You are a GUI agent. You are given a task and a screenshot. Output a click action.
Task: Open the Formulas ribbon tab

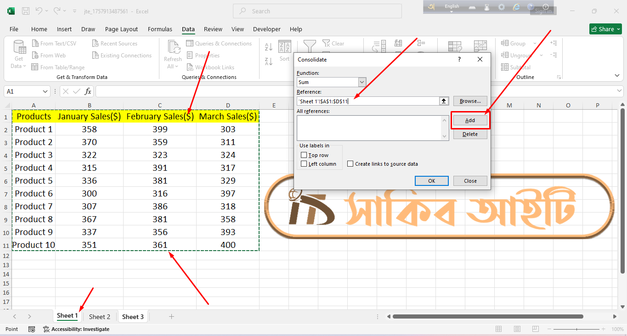coord(160,29)
